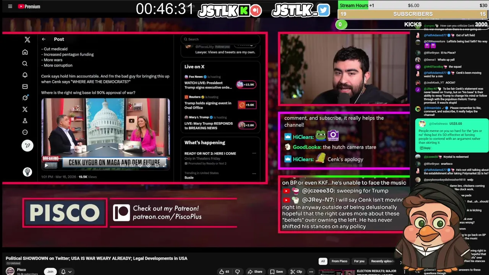Viewport: 489px width, 275px height.
Task: Like the YouTube video
Action: tap(224, 272)
